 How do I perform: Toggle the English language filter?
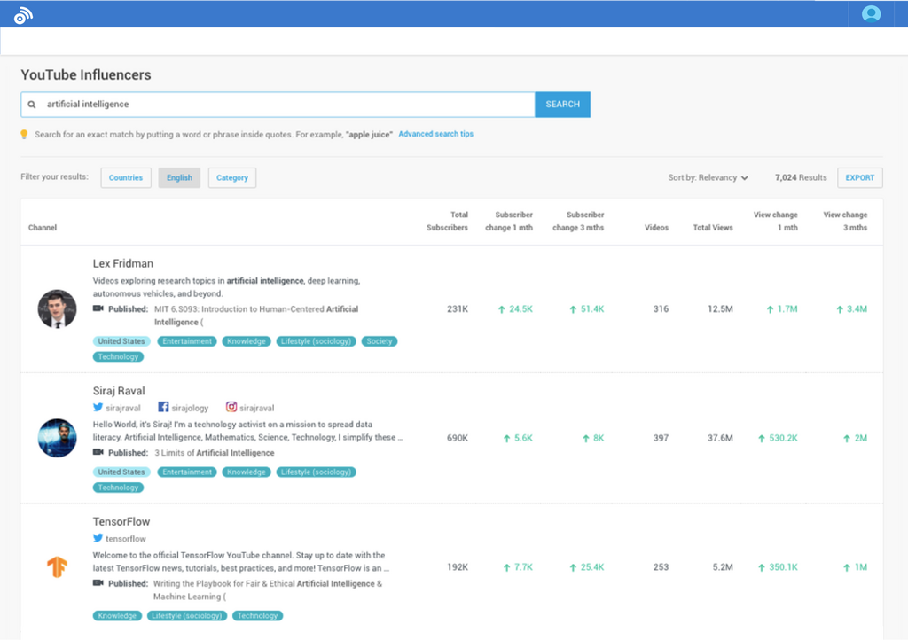coord(179,177)
